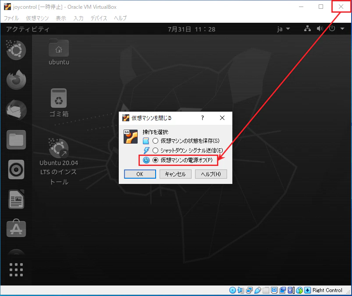Click the network adapter status icon
This screenshot has width=352, height=296.
click(x=249, y=290)
